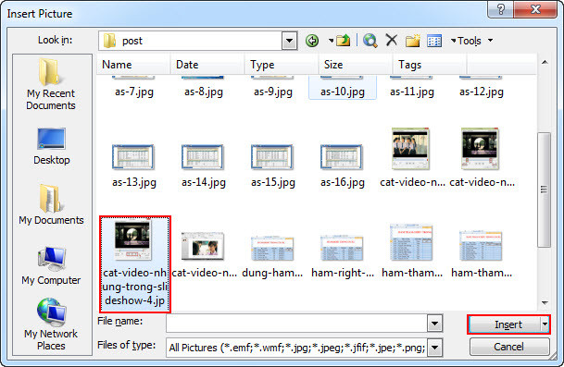The height and width of the screenshot is (367, 564).
Task: Expand the Back history dropdown arrow
Action: click(331, 41)
